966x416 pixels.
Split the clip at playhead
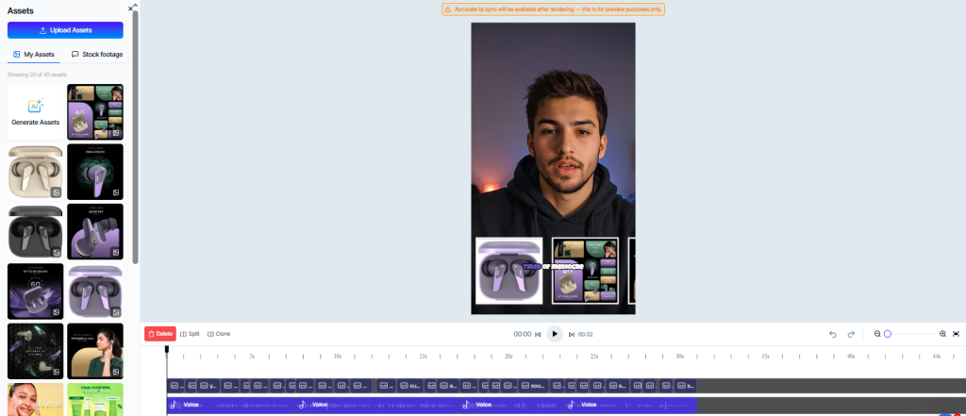[190, 333]
